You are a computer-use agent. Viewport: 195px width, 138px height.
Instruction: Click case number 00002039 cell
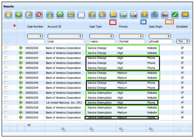click(x=32, y=98)
